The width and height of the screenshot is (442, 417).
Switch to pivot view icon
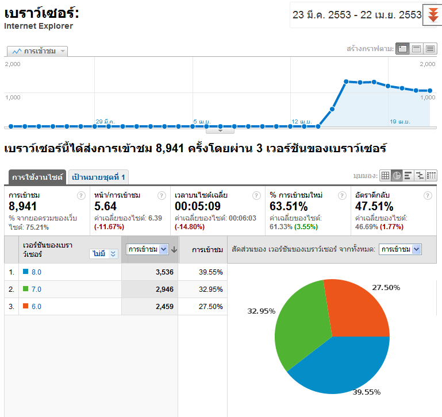pyautogui.click(x=431, y=176)
